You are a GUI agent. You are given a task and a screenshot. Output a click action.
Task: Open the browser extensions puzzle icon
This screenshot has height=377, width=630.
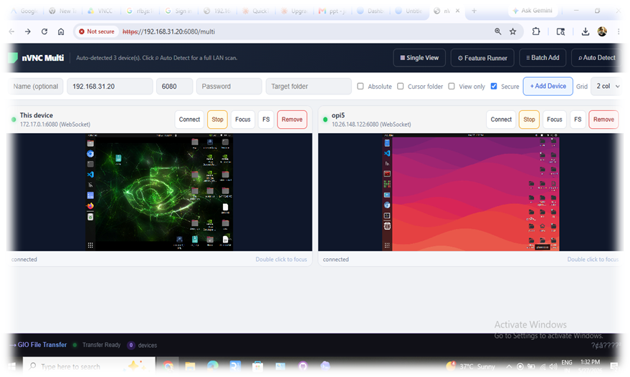coord(536,31)
